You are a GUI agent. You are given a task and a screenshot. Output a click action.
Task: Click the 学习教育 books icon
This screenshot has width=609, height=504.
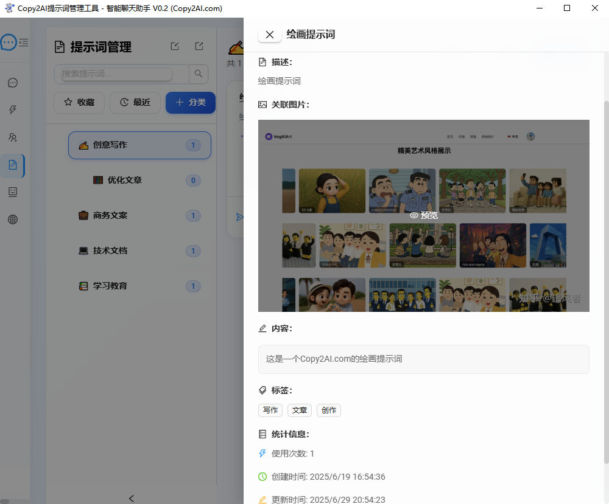[83, 286]
